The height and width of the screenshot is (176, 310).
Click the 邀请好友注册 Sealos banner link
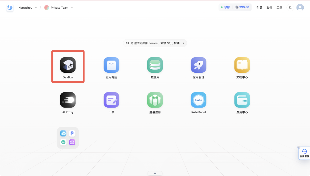pos(155,43)
